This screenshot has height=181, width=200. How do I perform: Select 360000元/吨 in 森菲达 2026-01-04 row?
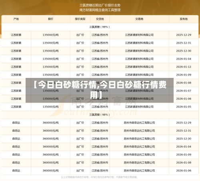point(50,147)
